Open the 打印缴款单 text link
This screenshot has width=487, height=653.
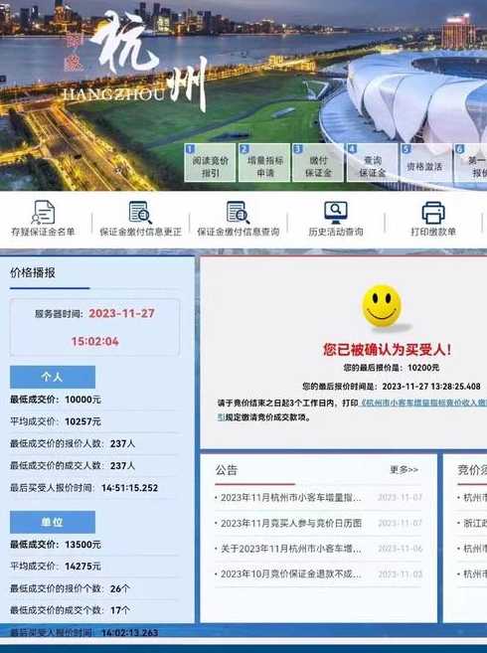click(433, 232)
